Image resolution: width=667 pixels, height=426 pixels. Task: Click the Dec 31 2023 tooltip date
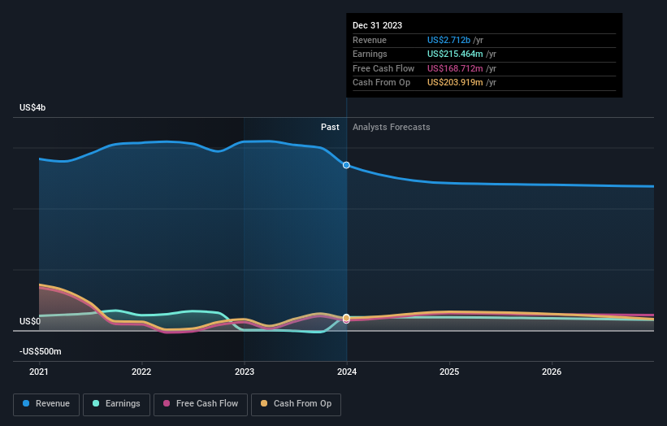(x=377, y=25)
